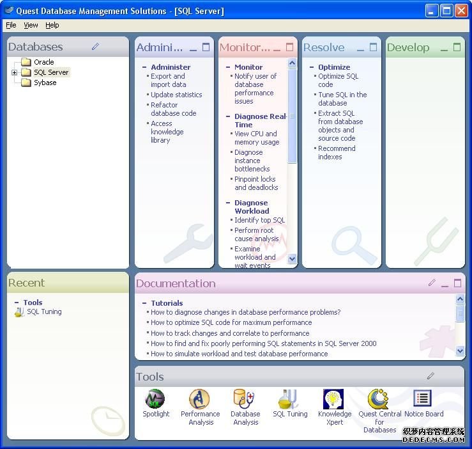Collapse the Diagnose Real-Time section

pyautogui.click(x=228, y=117)
